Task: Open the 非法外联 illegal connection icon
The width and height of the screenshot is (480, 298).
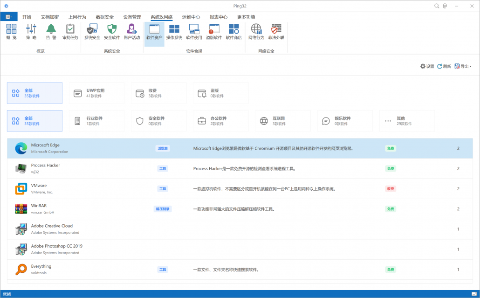Action: point(276,32)
